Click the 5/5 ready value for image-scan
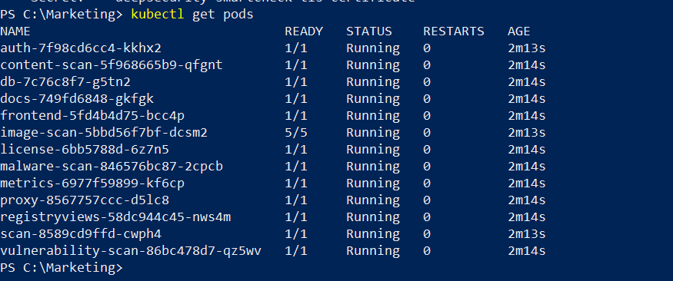This screenshot has height=281, width=673. pos(296,133)
